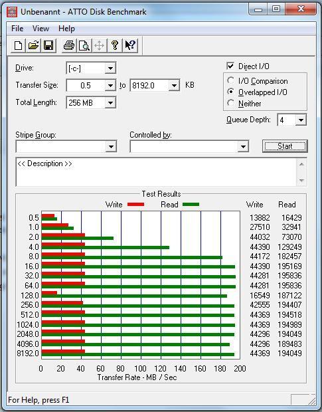Click the write value 42555

click(x=260, y=305)
